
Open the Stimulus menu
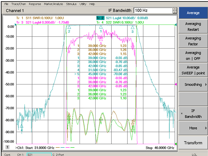[71, 4]
